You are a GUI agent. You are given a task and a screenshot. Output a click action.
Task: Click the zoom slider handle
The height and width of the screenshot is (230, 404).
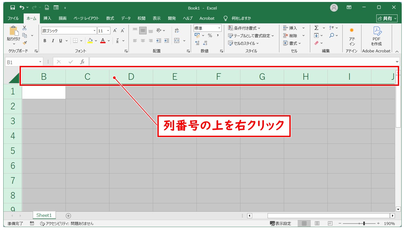point(364,223)
